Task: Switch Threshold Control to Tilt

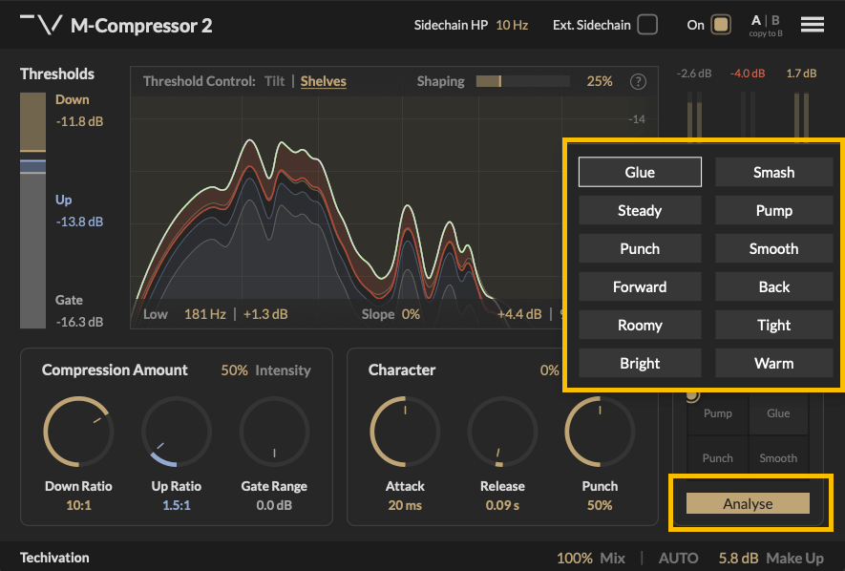Action: pyautogui.click(x=274, y=81)
